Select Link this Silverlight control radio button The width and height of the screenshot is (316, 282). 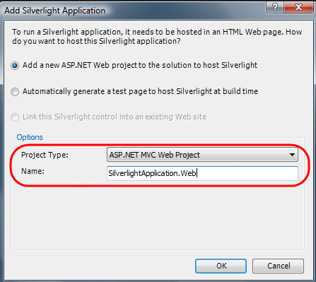[15, 117]
